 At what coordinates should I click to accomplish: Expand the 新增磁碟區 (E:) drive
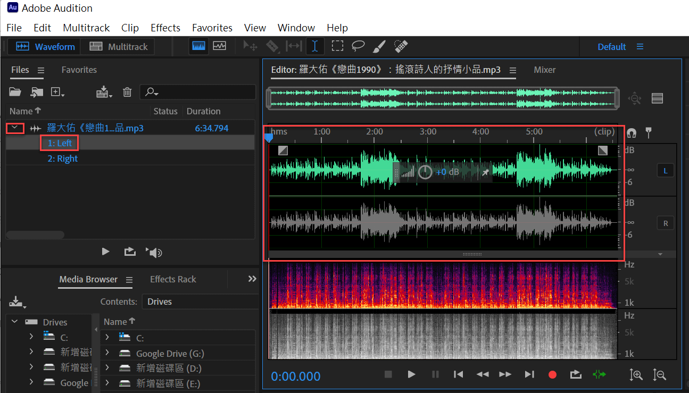tap(107, 383)
